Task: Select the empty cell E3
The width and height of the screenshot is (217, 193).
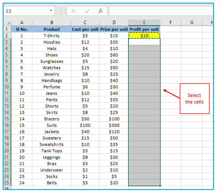Action: click(144, 42)
